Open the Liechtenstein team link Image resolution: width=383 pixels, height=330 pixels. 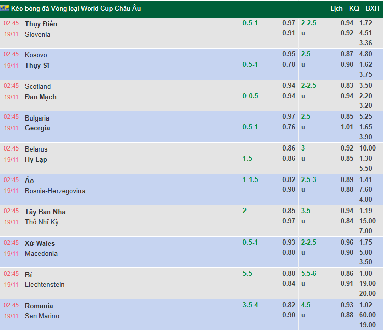tap(45, 284)
